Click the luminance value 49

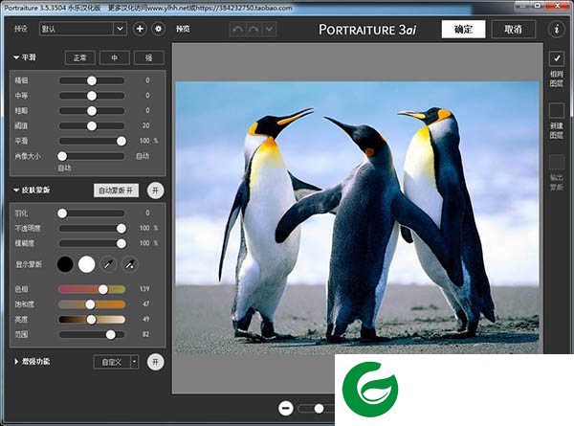[x=145, y=320]
